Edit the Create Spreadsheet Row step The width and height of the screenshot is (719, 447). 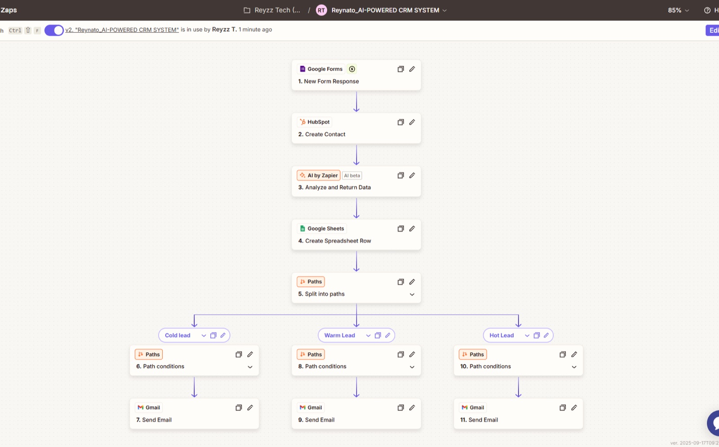pyautogui.click(x=412, y=228)
